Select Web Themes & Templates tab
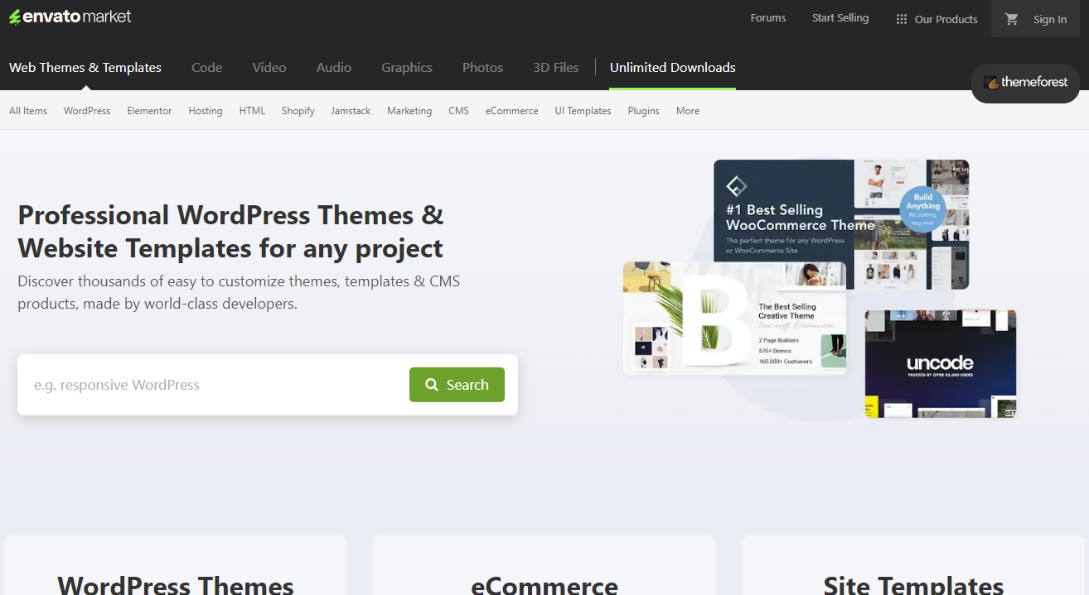Image resolution: width=1089 pixels, height=595 pixels. [85, 68]
